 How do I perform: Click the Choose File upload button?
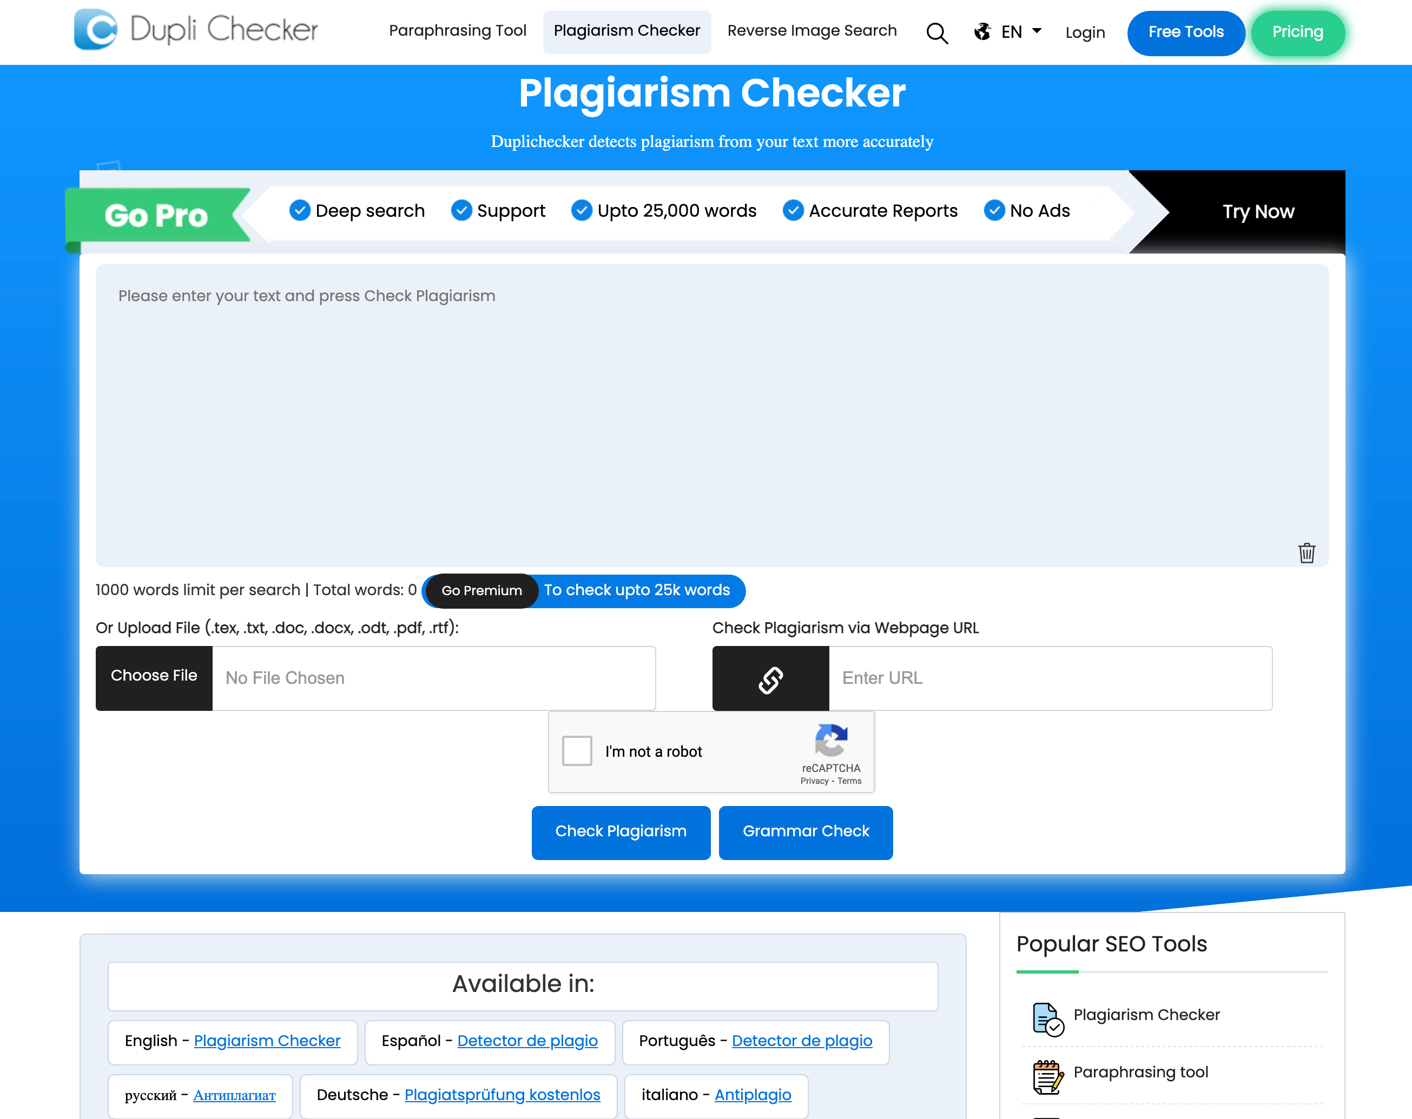[x=154, y=677]
